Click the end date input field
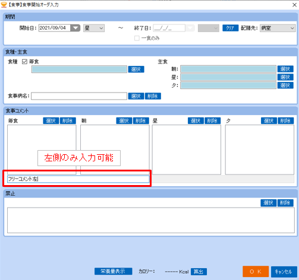 (169, 28)
